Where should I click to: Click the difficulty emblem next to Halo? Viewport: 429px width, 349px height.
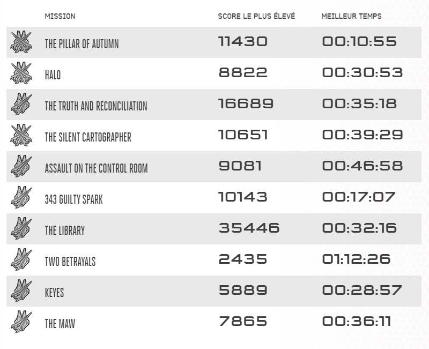pos(21,73)
